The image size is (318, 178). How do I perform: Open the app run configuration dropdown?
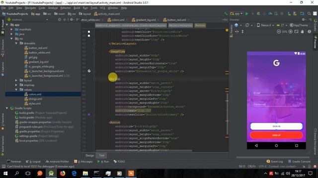[237, 14]
